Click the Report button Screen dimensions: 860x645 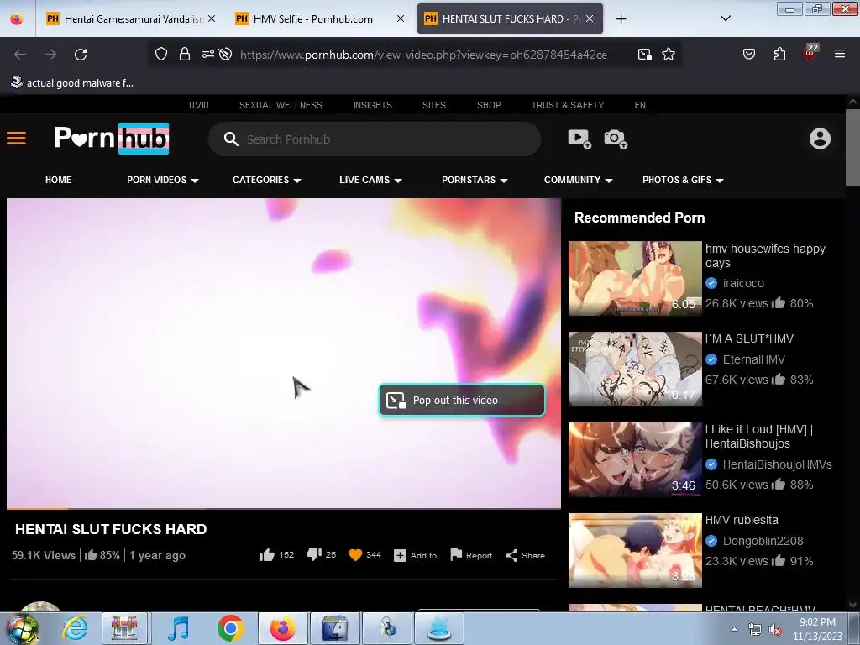click(471, 556)
